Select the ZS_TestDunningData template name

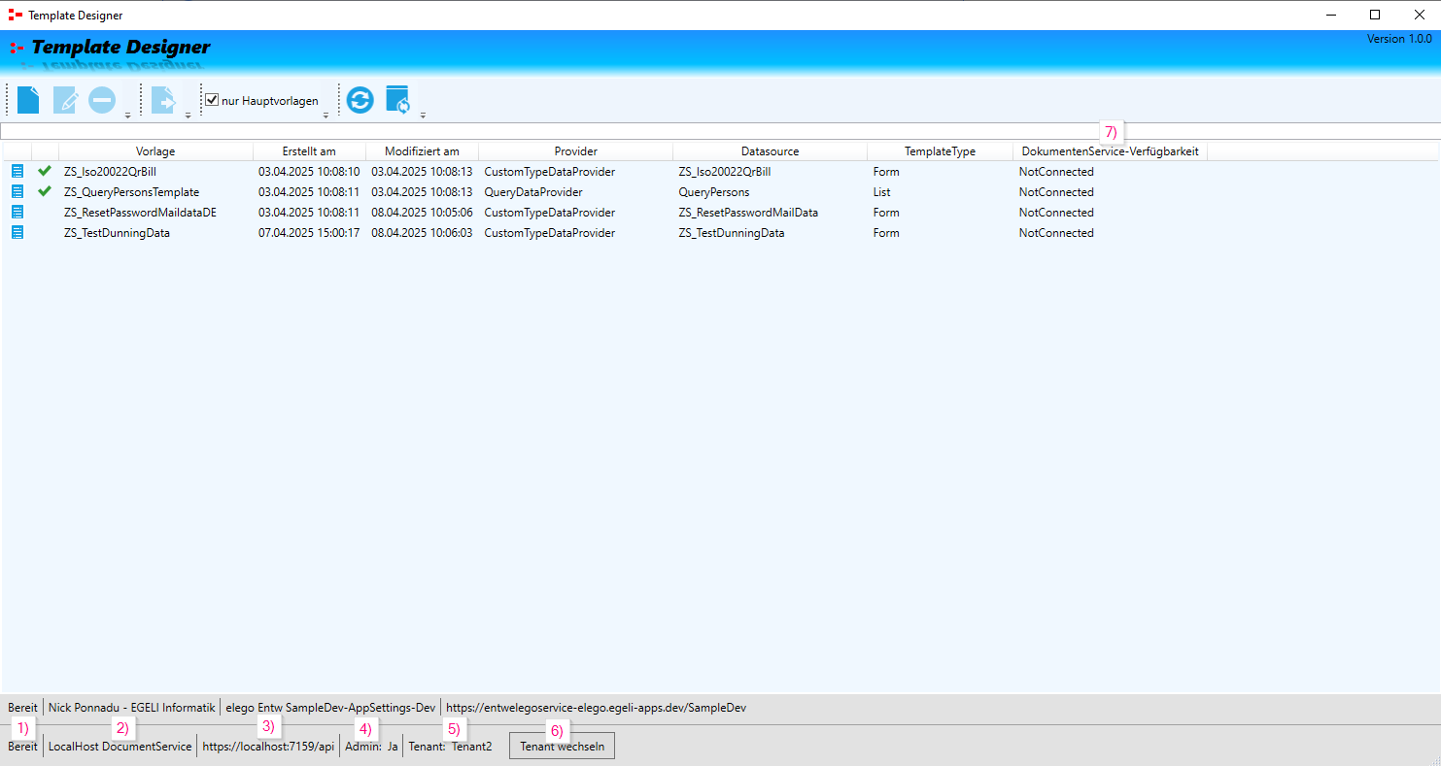click(117, 233)
